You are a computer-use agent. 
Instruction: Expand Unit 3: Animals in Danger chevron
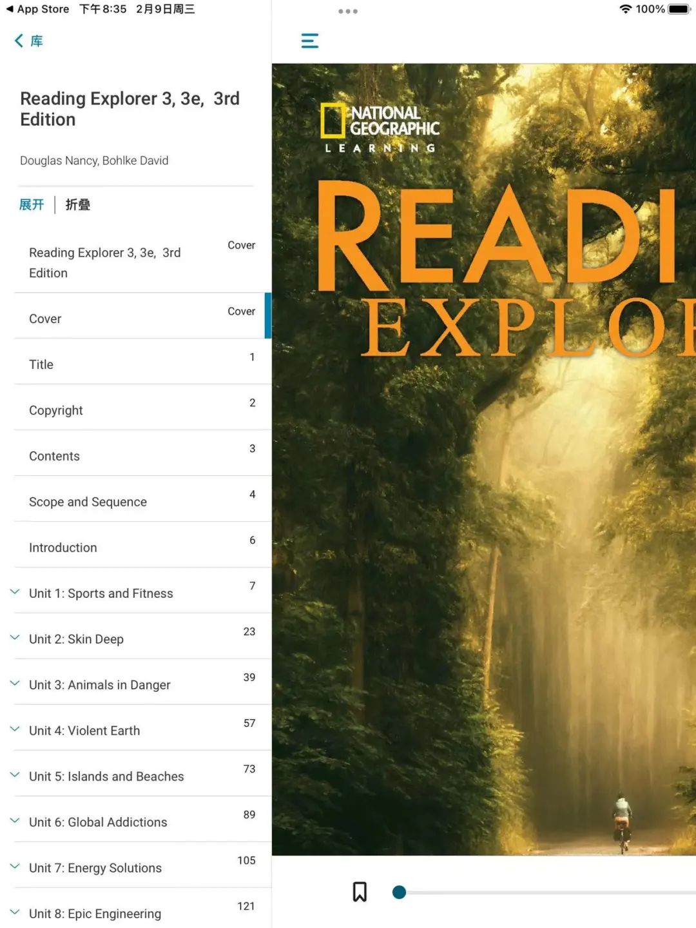(15, 684)
